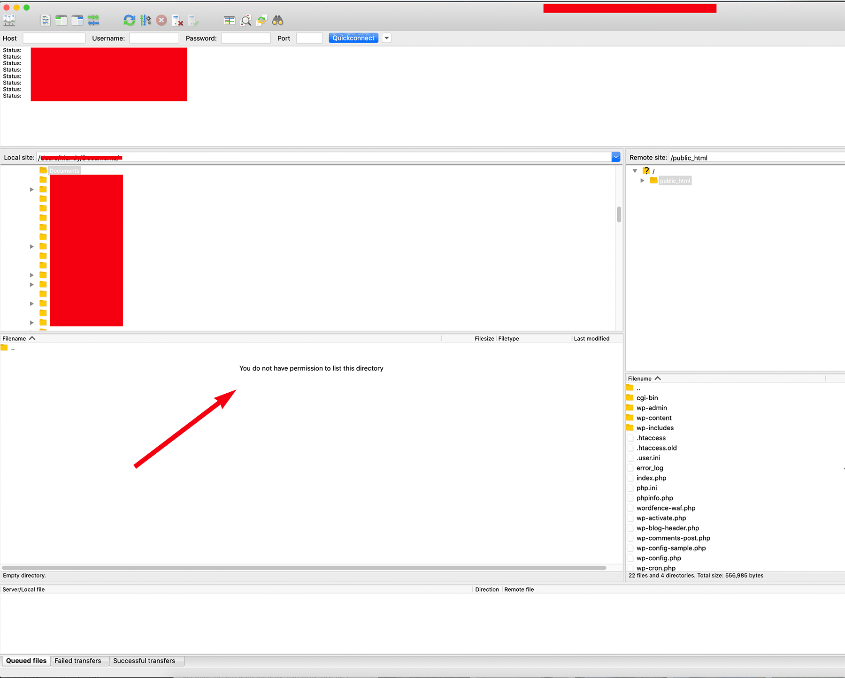Open the Quickconnect history dropdown arrow
This screenshot has height=678, width=845.
click(387, 38)
